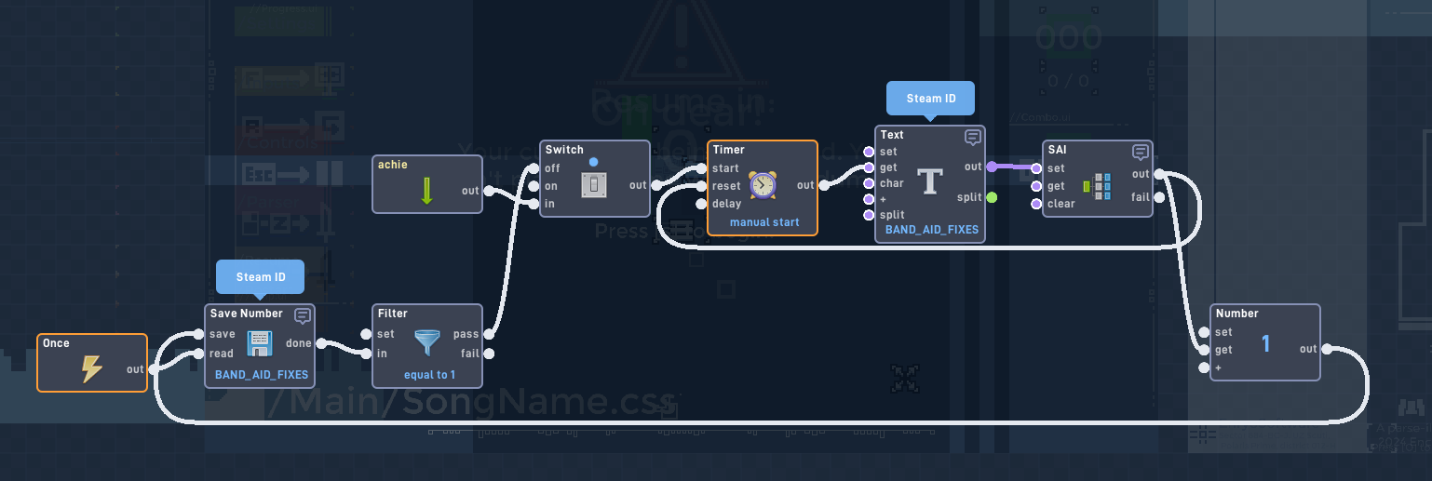Image resolution: width=1432 pixels, height=481 pixels.
Task: Open the comment icon on Text node
Action: point(973,138)
